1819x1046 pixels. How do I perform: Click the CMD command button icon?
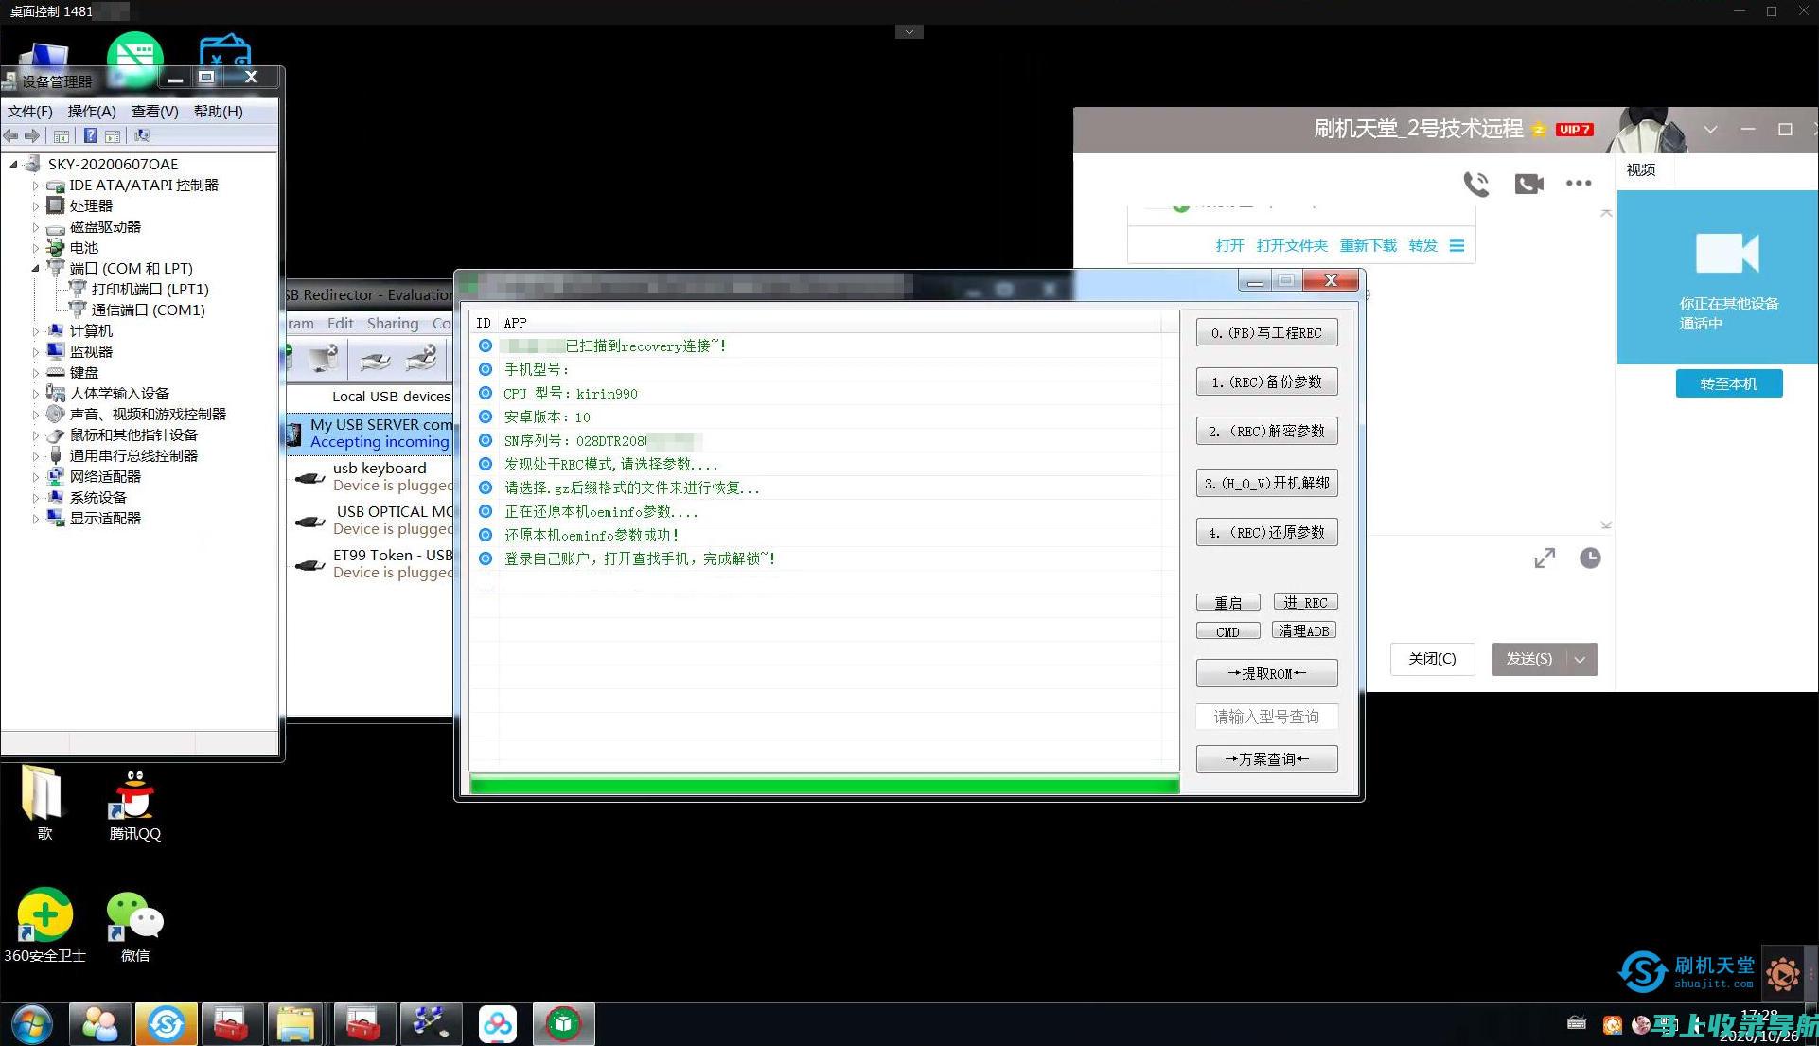[1227, 631]
